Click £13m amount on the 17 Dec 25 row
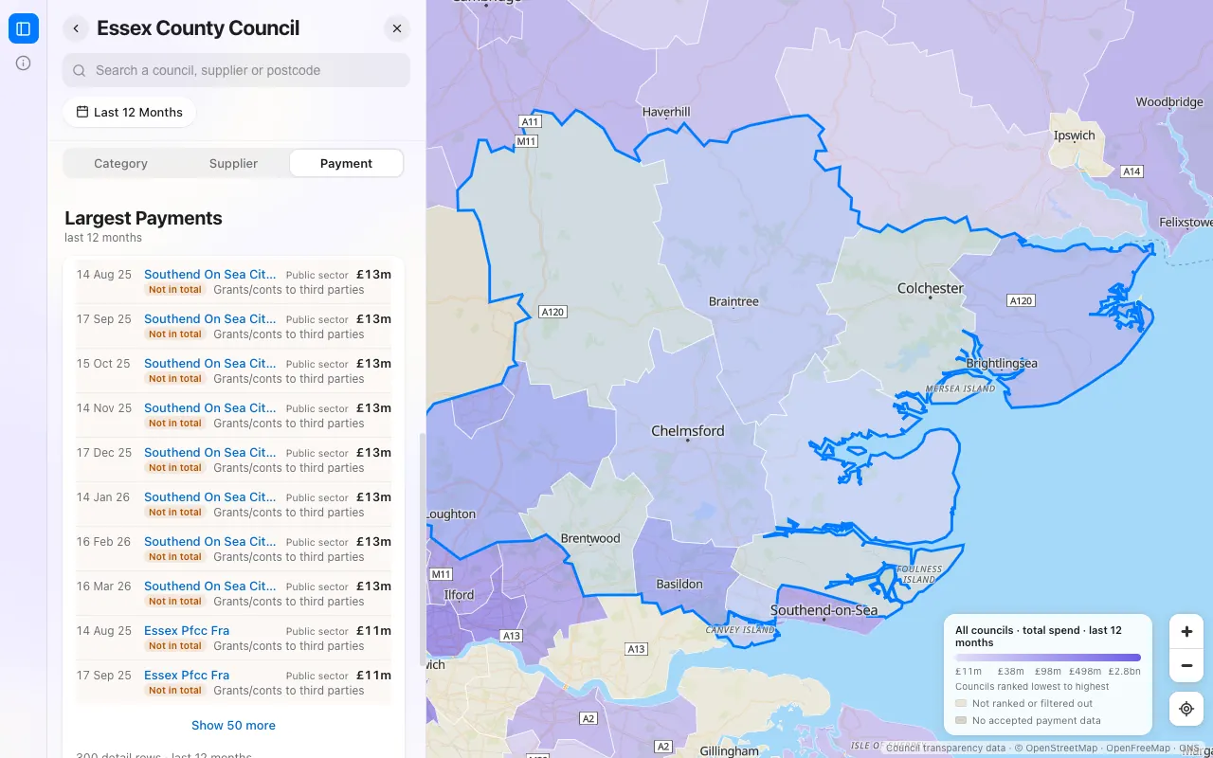Image resolution: width=1213 pixels, height=758 pixels. point(373,453)
